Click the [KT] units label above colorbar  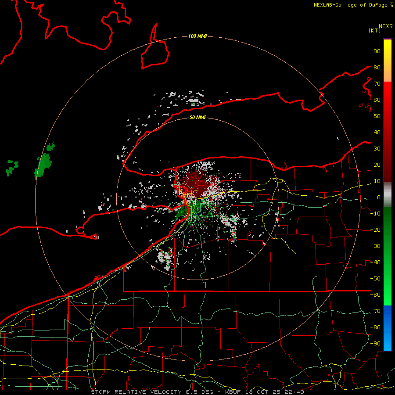tap(374, 30)
